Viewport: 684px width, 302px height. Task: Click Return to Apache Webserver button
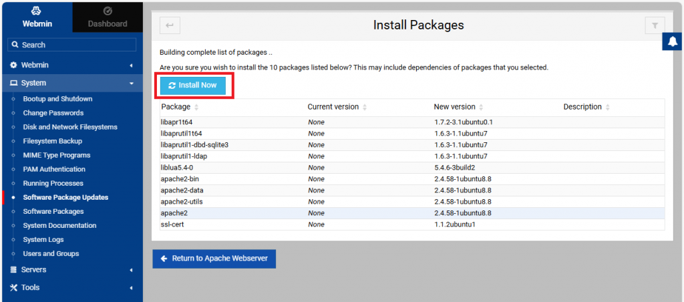click(214, 259)
